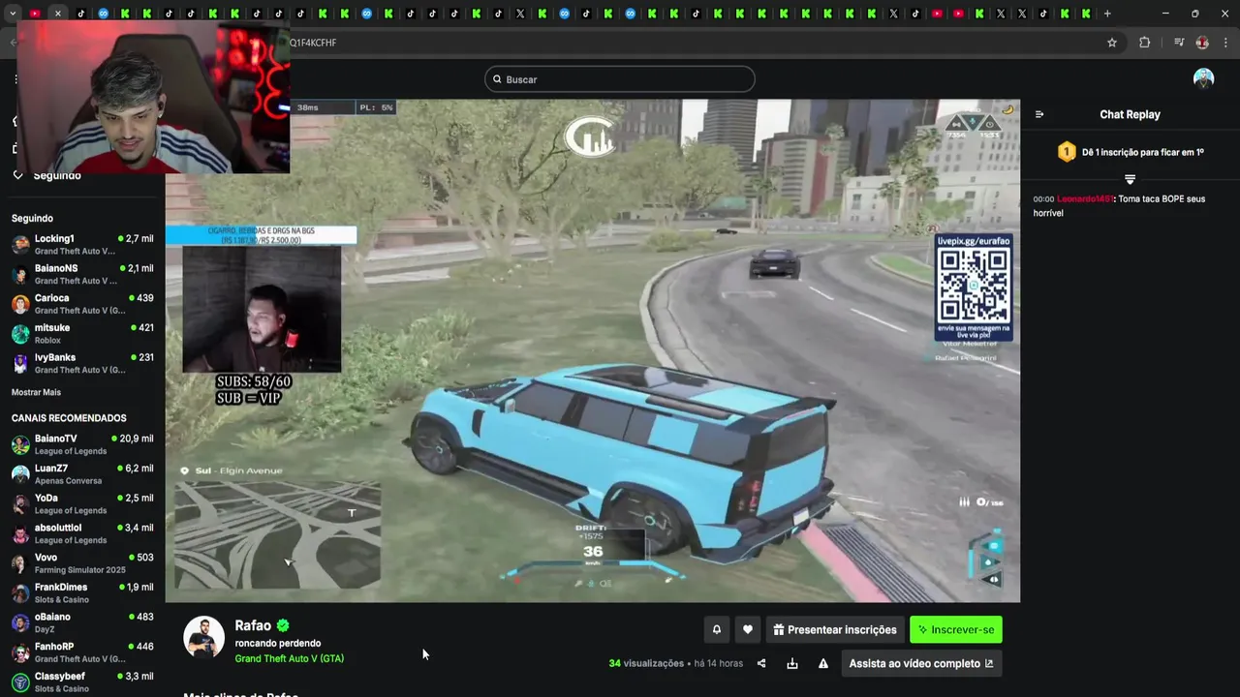Open the user profile avatar menu
This screenshot has width=1240, height=697.
pyautogui.click(x=1204, y=79)
